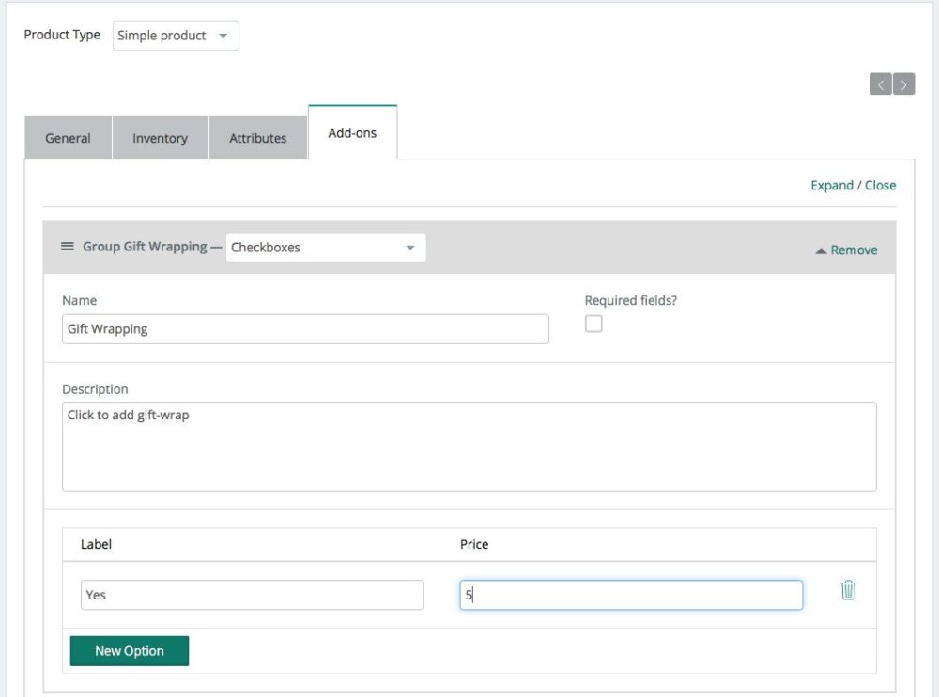
Task: Open the Inventory tab
Action: pos(160,138)
